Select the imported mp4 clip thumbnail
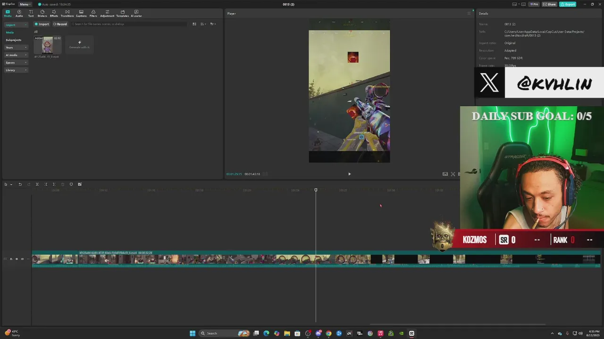Screen dimensions: 604x339 point(48,45)
